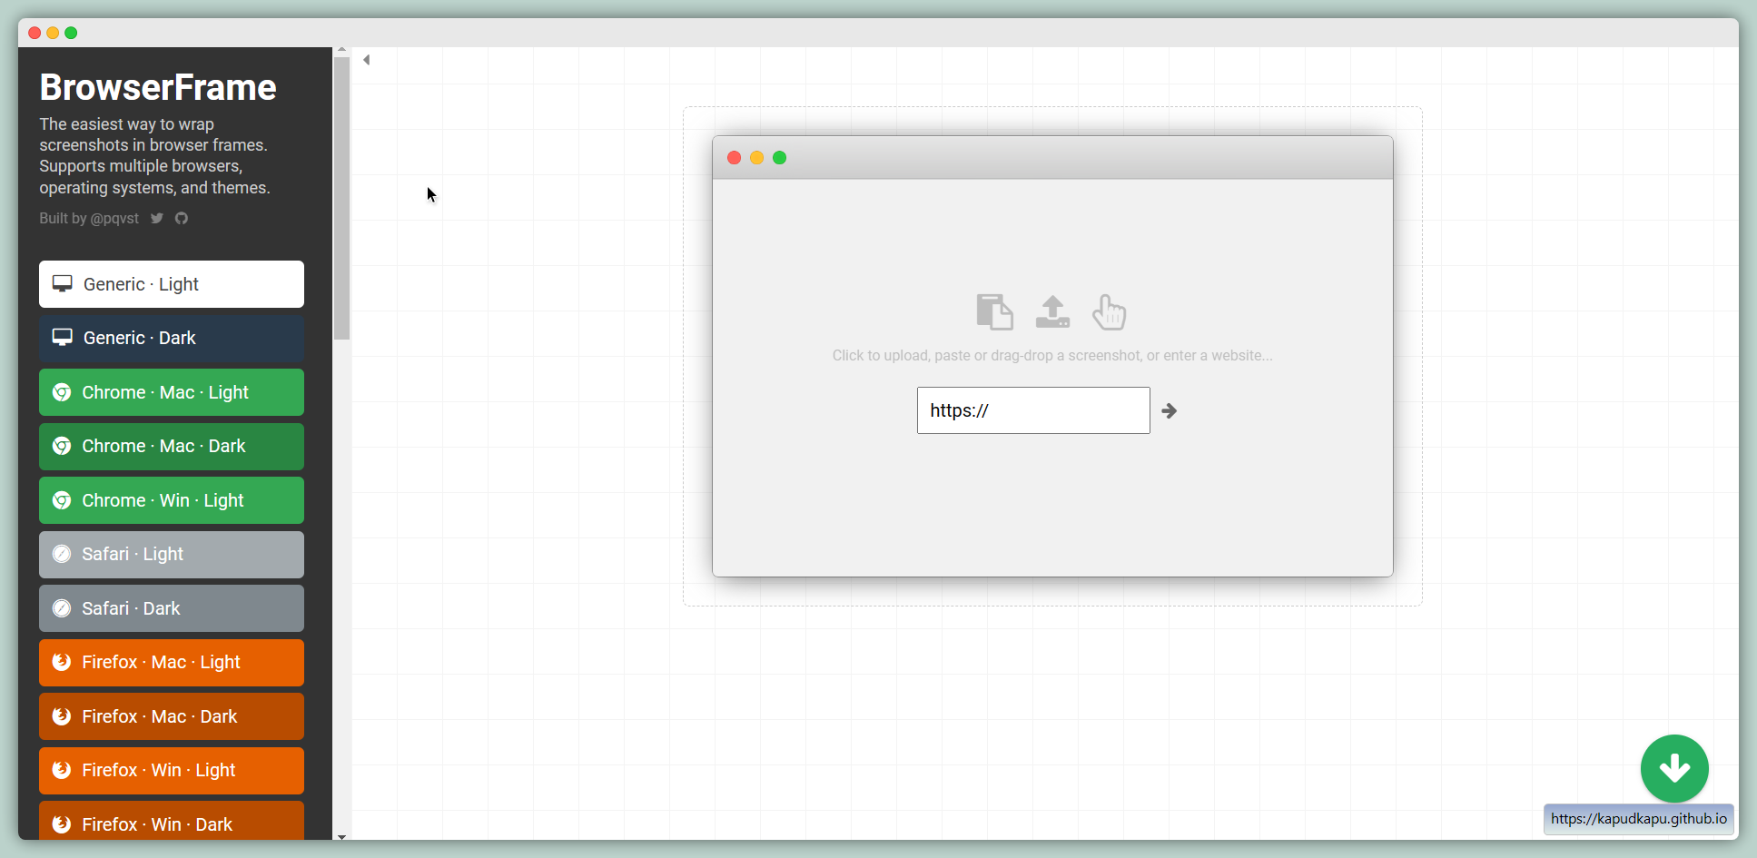The width and height of the screenshot is (1757, 858).
Task: Select Firefox · Win · Light frame
Action: [x=172, y=770]
